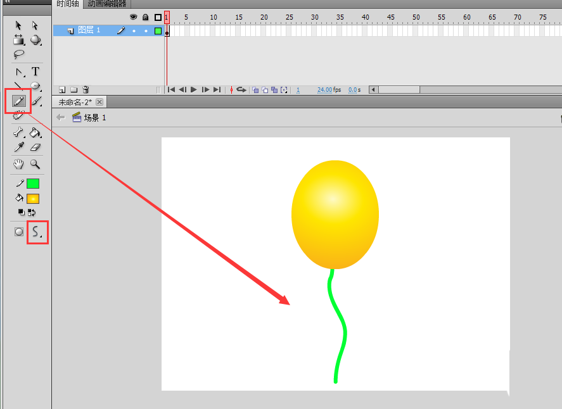Click the fill color bucket icon
Screen dimensions: 562x409
(19, 198)
